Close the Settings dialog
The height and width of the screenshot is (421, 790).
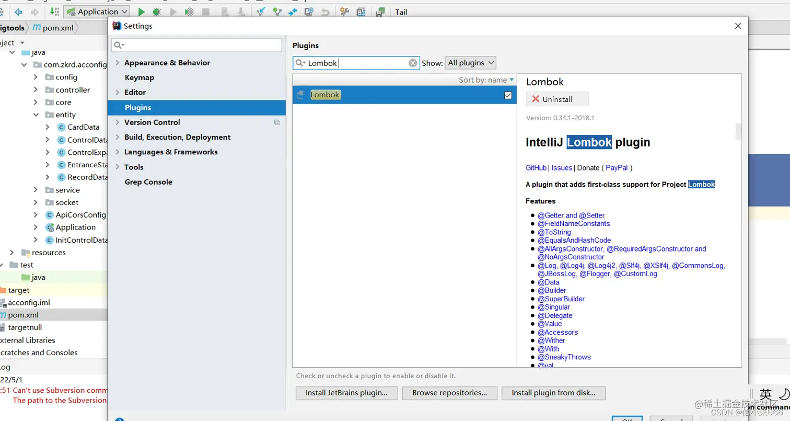coord(738,26)
